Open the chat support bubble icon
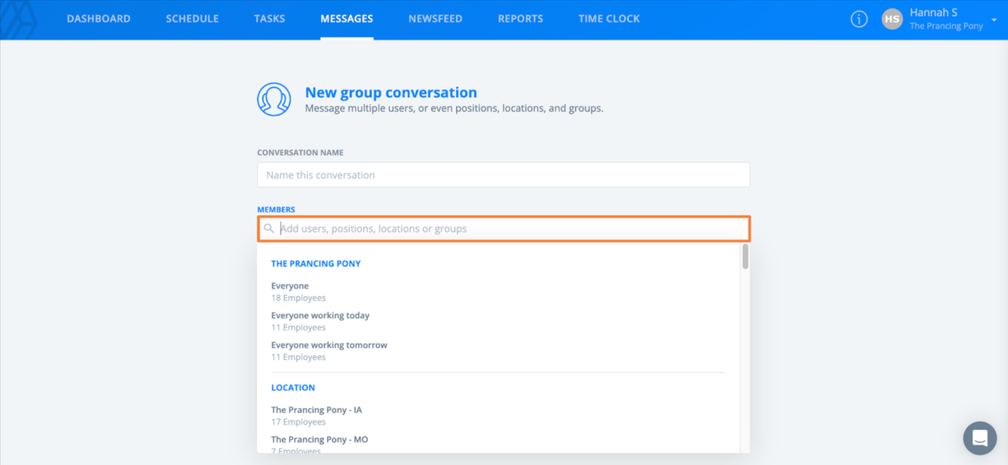This screenshot has height=465, width=1008. tap(979, 438)
